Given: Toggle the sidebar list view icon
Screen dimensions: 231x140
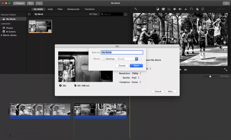Looking at the screenshot, I should pos(29,14).
